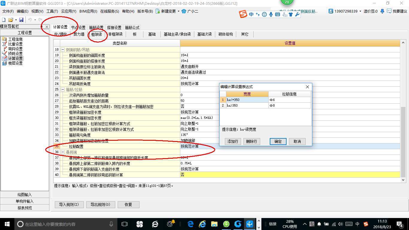
Task: Click the Save disk icon in toolbar
Action: click(x=21, y=19)
